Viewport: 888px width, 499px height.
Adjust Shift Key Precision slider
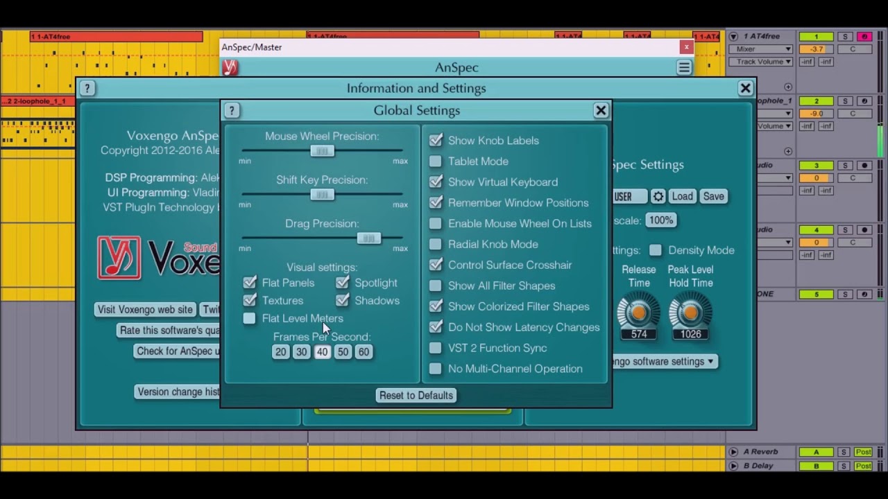pos(322,195)
